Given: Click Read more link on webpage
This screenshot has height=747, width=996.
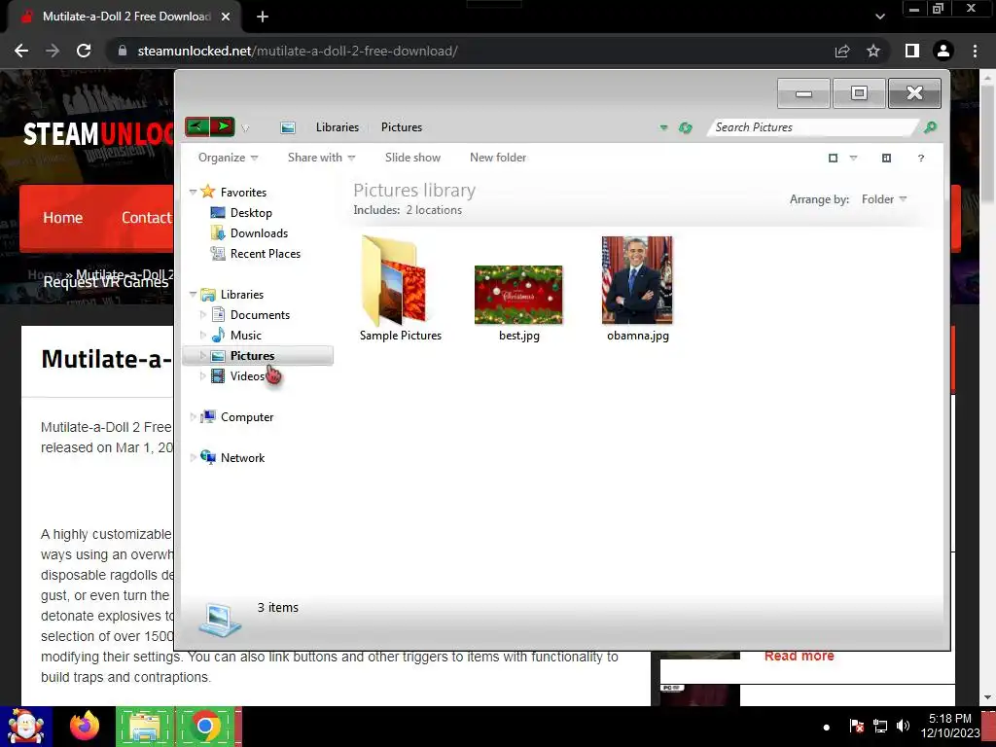Looking at the screenshot, I should pos(800,656).
